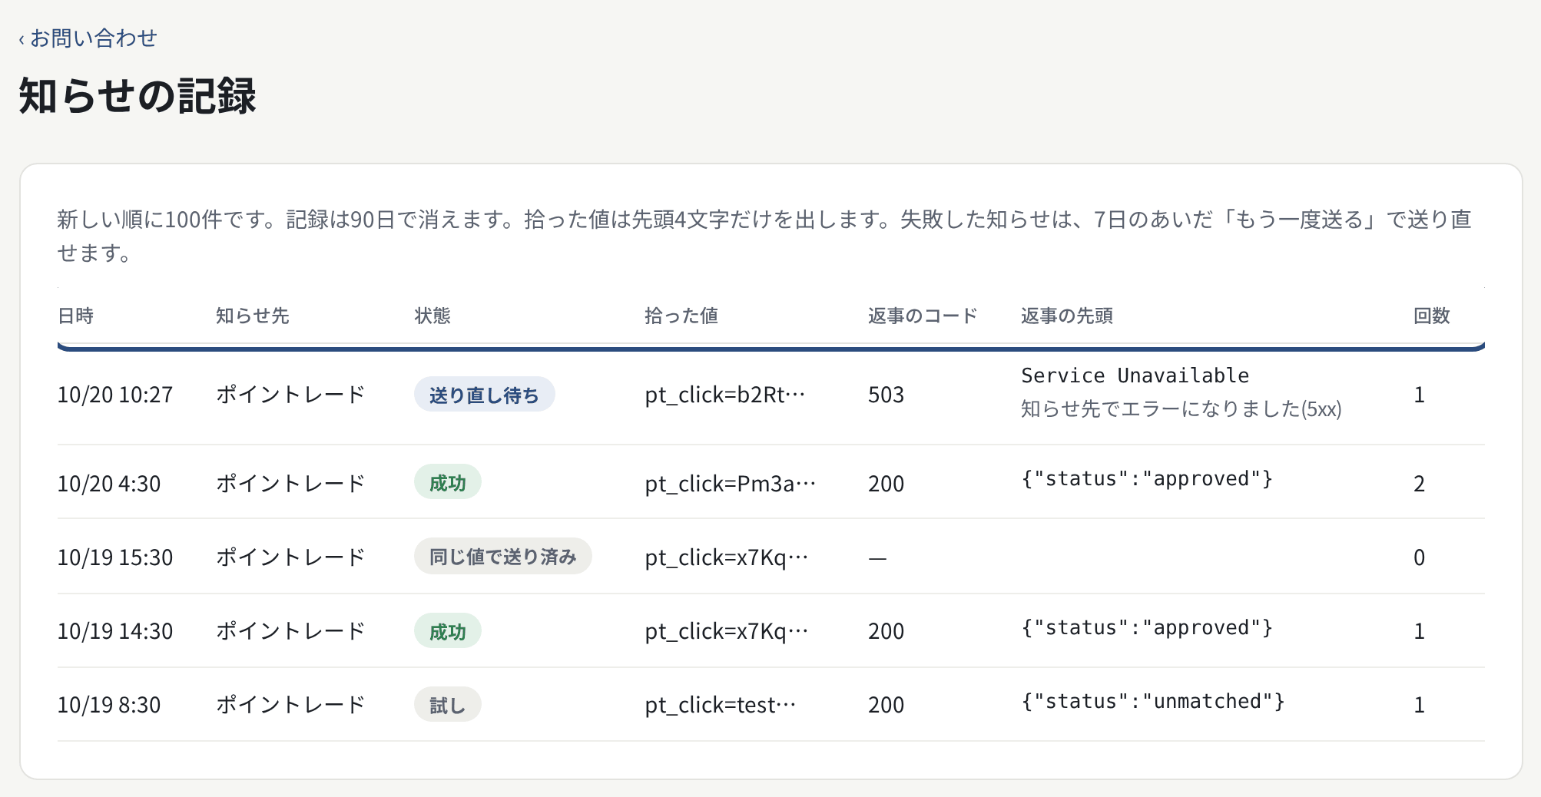Click the 同じ値で送り済み status badge
The height and width of the screenshot is (797, 1541).
503,556
